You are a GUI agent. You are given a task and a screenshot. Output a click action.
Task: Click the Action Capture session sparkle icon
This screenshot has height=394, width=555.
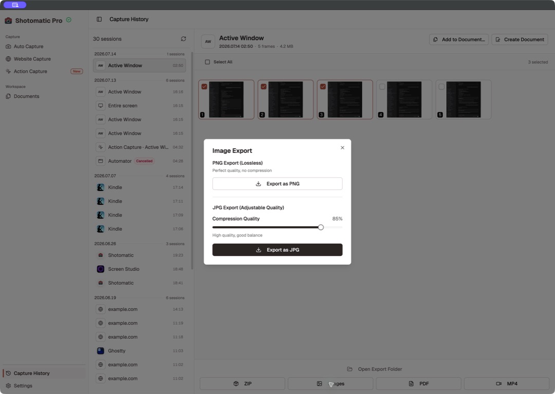pyautogui.click(x=101, y=147)
